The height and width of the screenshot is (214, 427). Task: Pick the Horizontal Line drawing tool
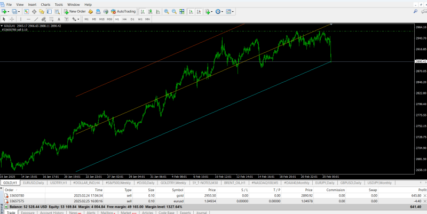click(x=28, y=19)
